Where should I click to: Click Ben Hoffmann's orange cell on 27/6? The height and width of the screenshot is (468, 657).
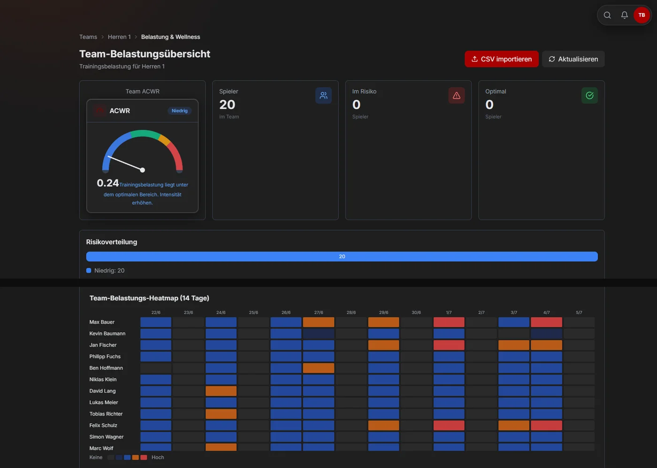click(319, 368)
